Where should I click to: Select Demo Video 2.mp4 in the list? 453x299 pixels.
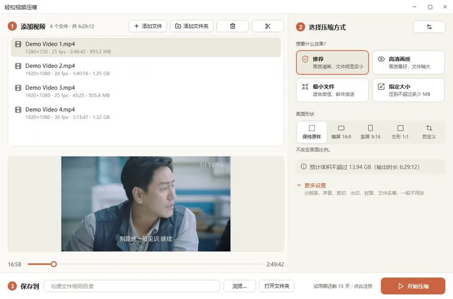146,69
